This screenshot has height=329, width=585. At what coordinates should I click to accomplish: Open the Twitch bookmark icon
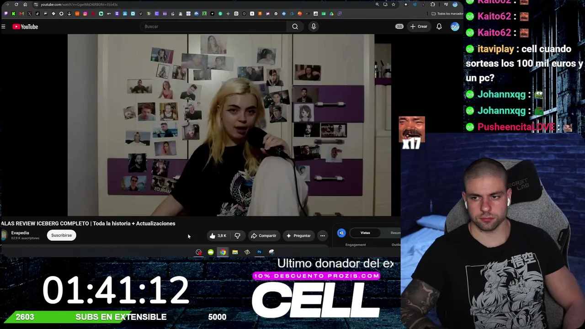5,14
